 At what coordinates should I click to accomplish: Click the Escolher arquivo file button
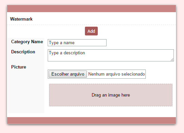[x=68, y=74]
